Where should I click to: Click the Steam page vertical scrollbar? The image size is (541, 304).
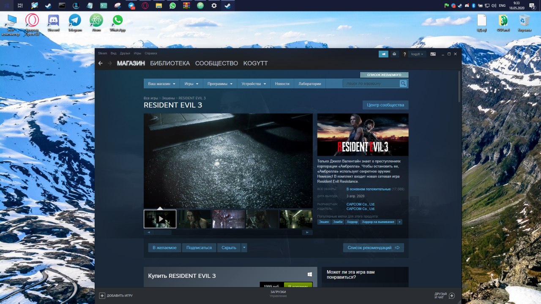click(459, 87)
